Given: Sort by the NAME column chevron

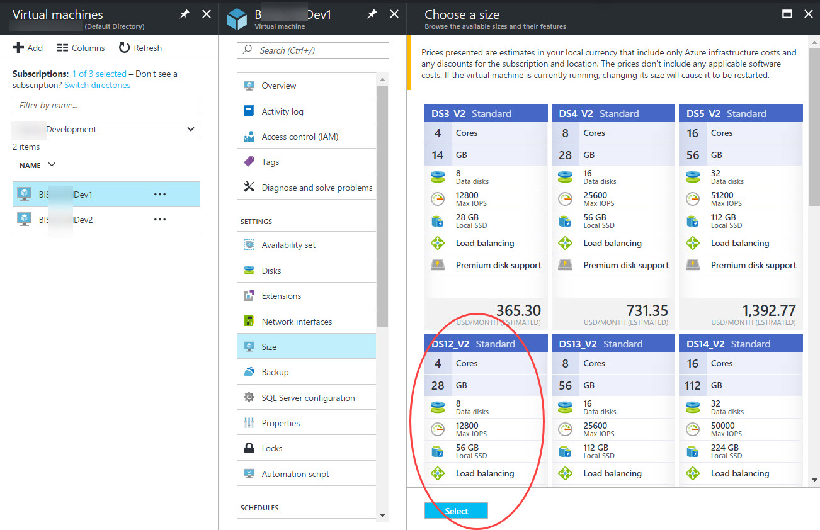Looking at the screenshot, I should [x=52, y=165].
